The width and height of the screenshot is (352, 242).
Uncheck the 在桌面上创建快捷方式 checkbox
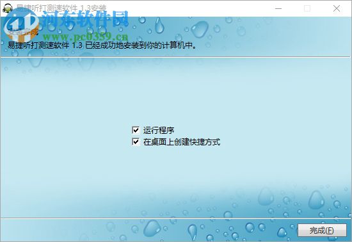click(136, 141)
